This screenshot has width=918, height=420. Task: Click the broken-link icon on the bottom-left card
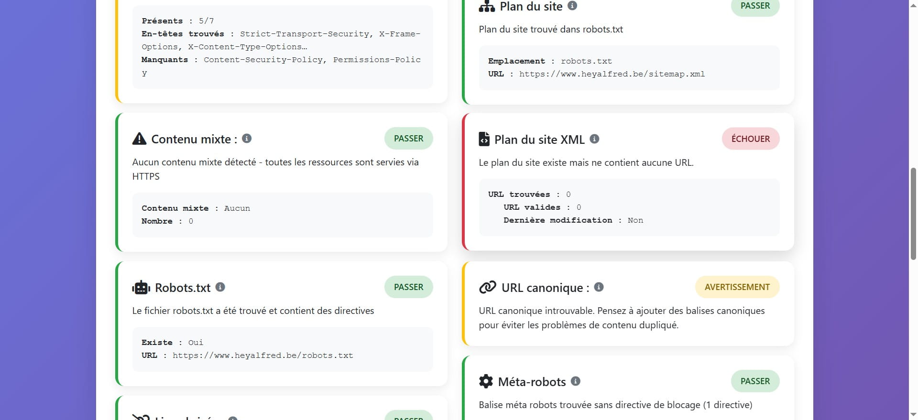(141, 417)
